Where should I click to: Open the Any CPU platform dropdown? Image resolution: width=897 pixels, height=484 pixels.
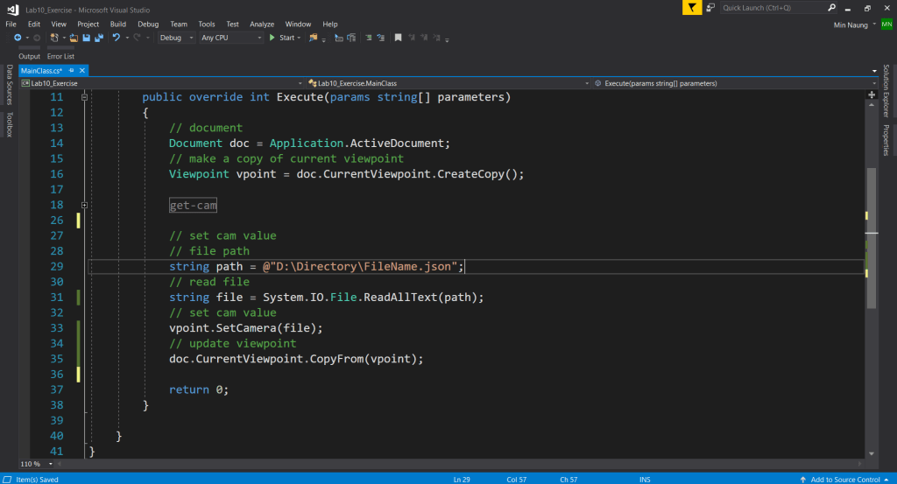tap(231, 39)
